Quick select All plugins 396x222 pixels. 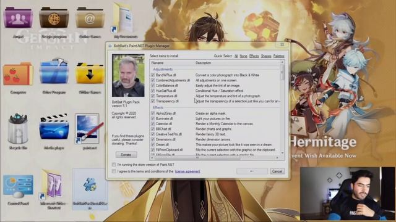click(x=236, y=56)
